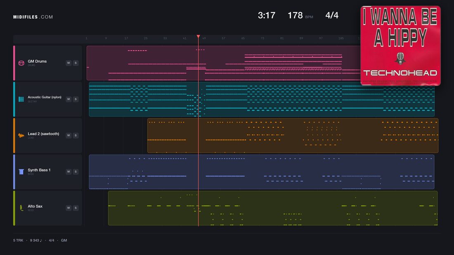Jump to bar 97 on the ruler
The height and width of the screenshot is (255, 454).
[x=321, y=38]
